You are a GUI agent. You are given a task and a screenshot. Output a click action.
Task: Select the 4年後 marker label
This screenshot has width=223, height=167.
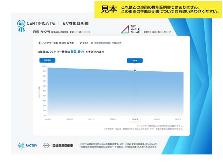(x=134, y=61)
